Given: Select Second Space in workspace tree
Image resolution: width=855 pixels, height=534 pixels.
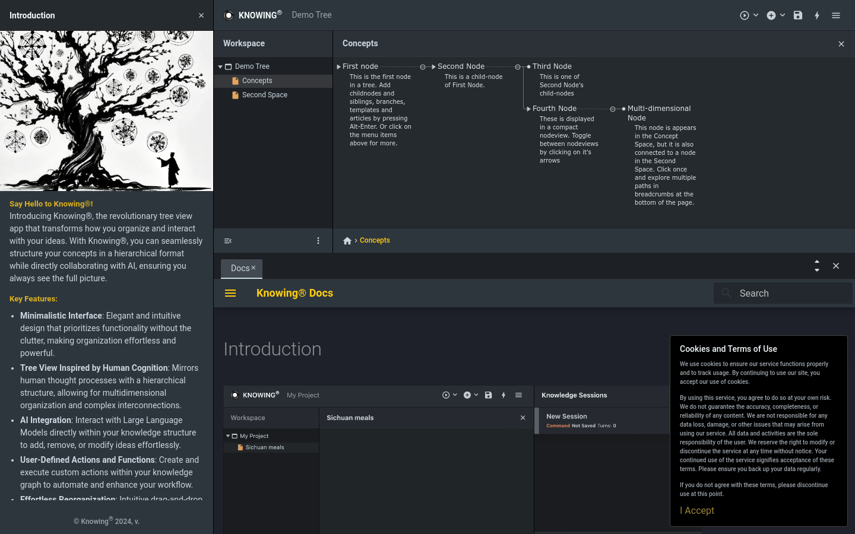Looking at the screenshot, I should coord(264,95).
